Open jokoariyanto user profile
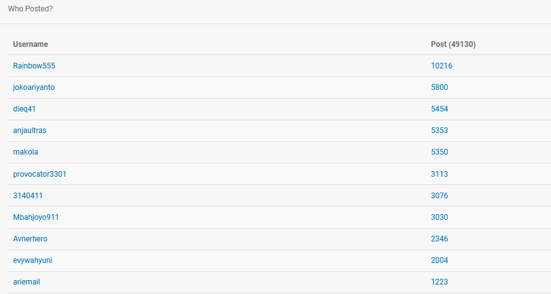Image resolution: width=551 pixels, height=294 pixels. [34, 87]
